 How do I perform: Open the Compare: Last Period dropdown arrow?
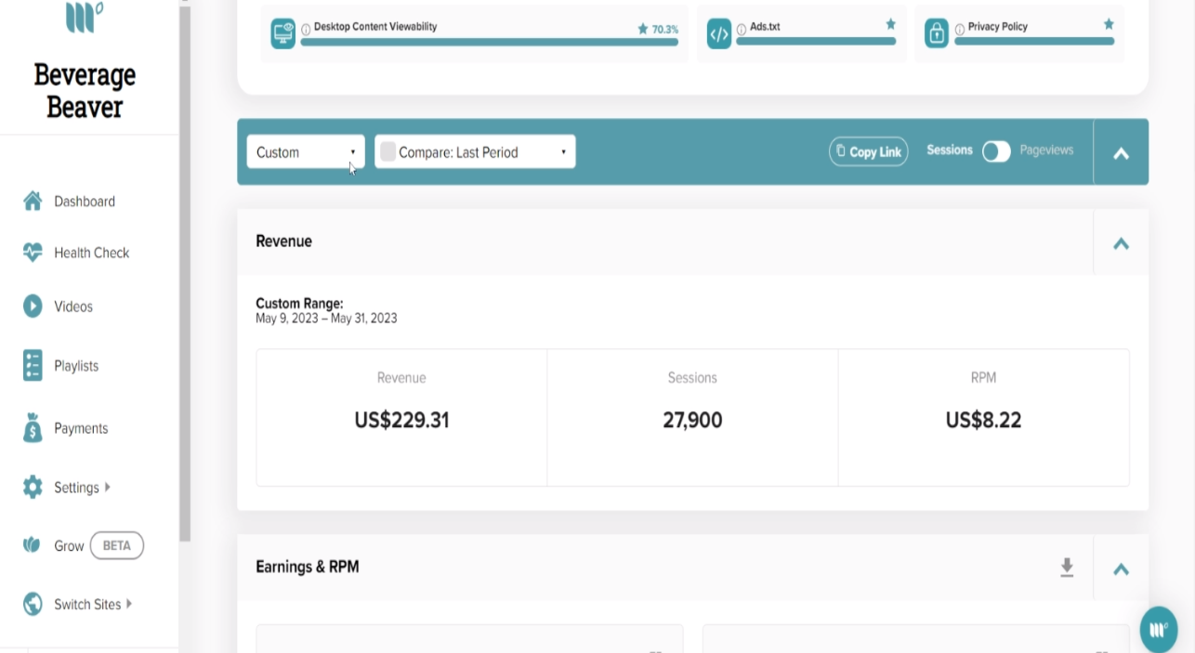[x=563, y=152]
